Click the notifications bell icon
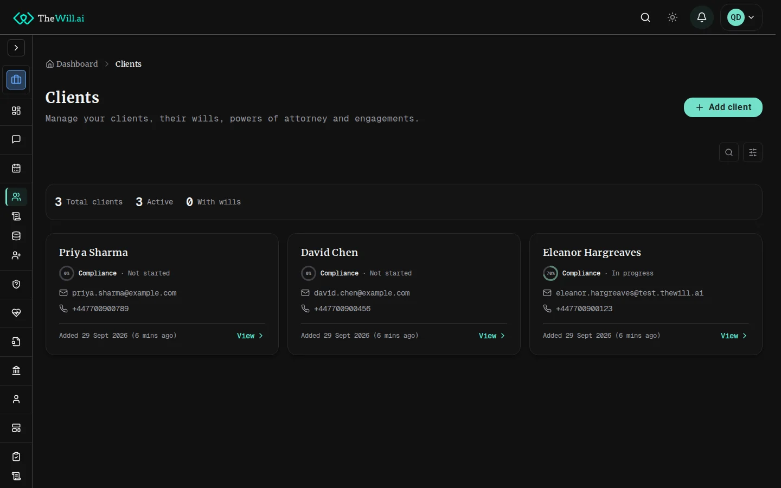The image size is (781, 488). (x=701, y=17)
